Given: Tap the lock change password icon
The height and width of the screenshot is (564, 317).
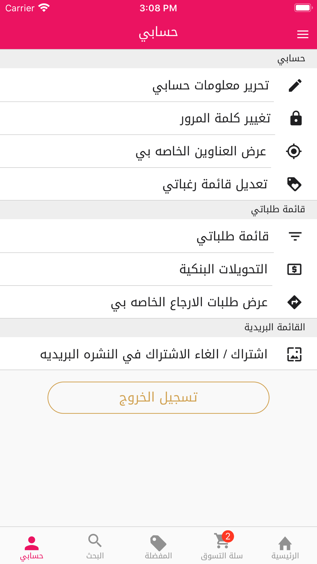Looking at the screenshot, I should coord(296,118).
